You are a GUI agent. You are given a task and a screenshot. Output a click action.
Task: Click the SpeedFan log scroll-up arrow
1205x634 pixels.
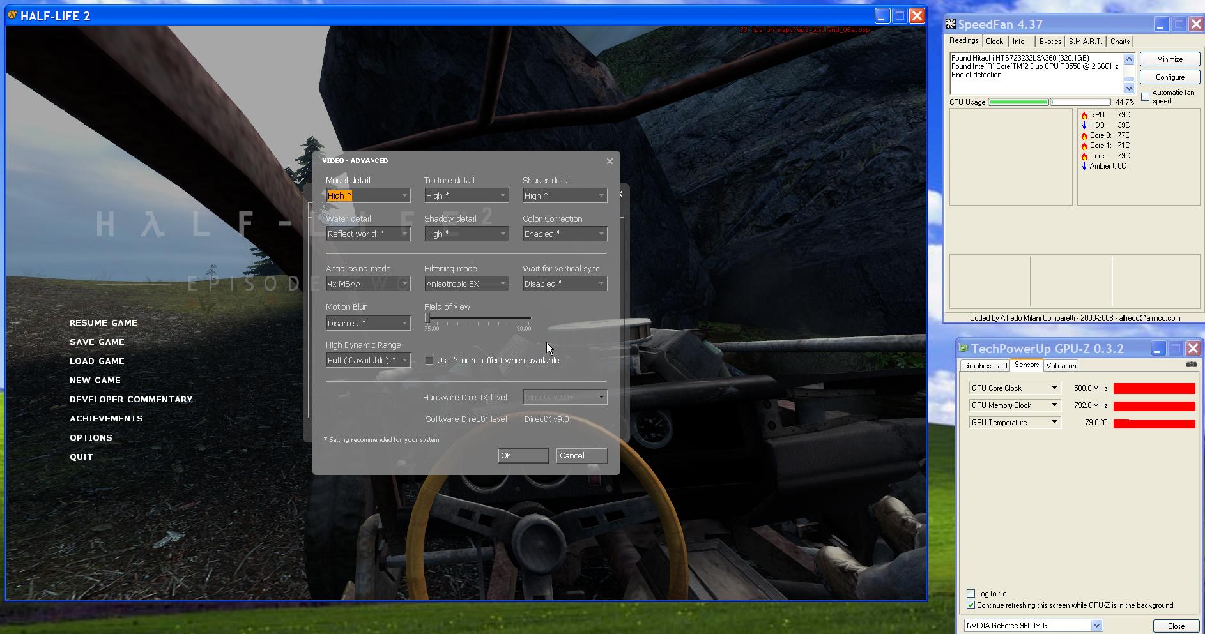[1129, 59]
